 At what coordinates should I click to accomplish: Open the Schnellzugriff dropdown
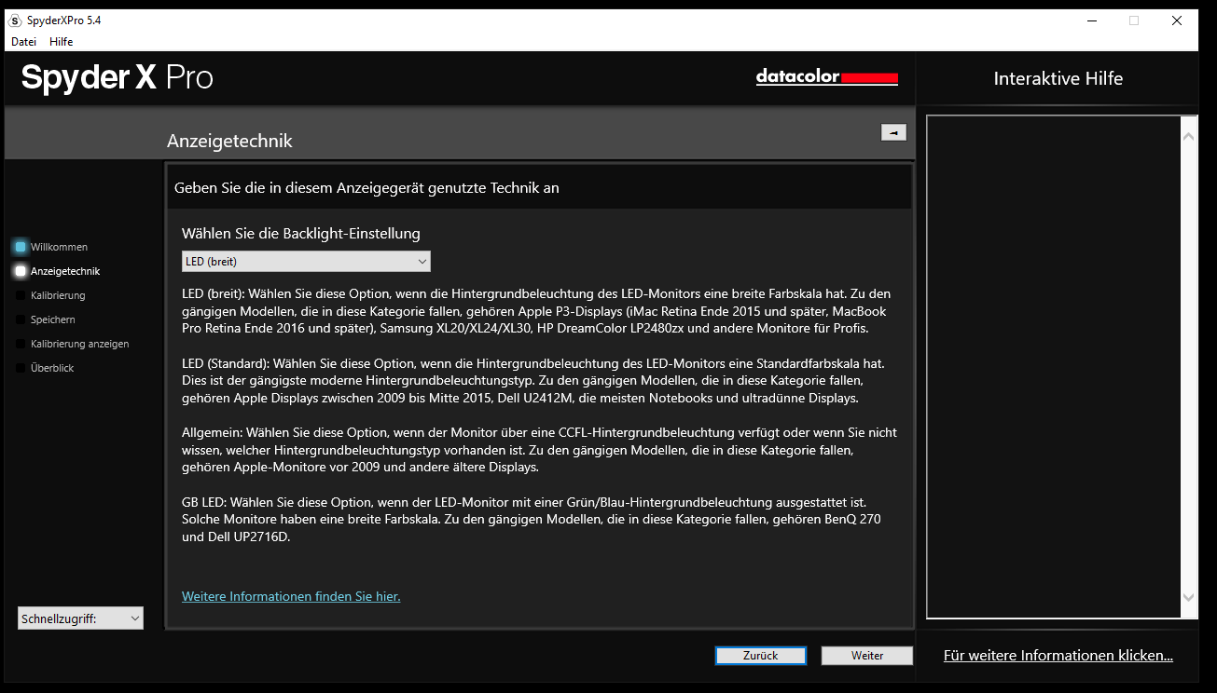point(80,618)
